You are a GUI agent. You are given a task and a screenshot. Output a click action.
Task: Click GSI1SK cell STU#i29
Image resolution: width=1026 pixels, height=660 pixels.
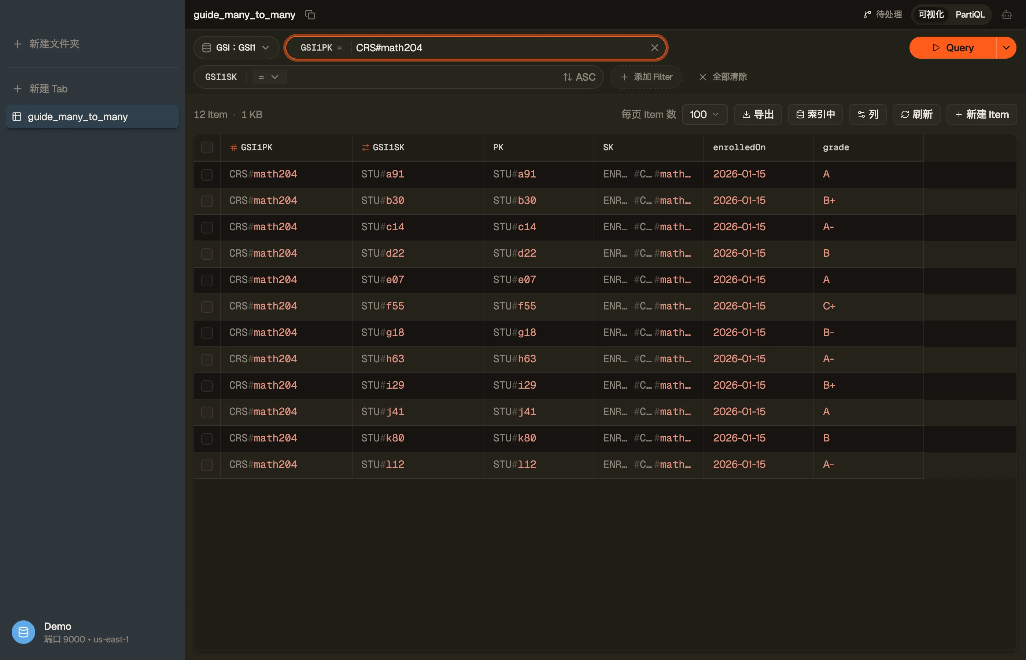[418, 385]
